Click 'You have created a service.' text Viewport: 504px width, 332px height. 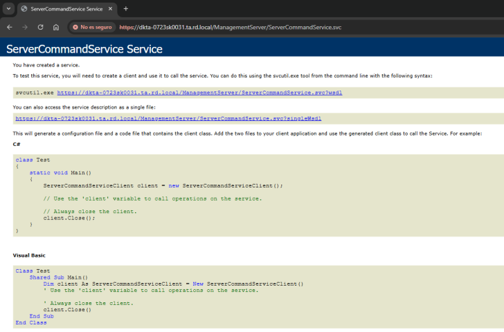[x=46, y=65]
